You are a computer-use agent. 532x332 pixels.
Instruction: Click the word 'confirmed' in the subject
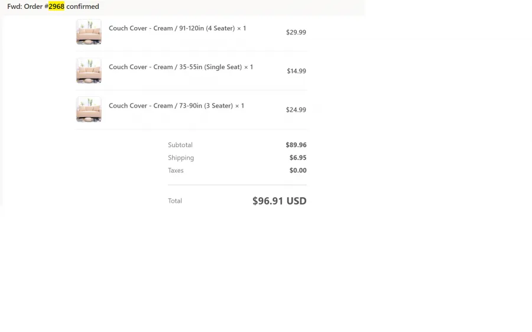pyautogui.click(x=83, y=6)
